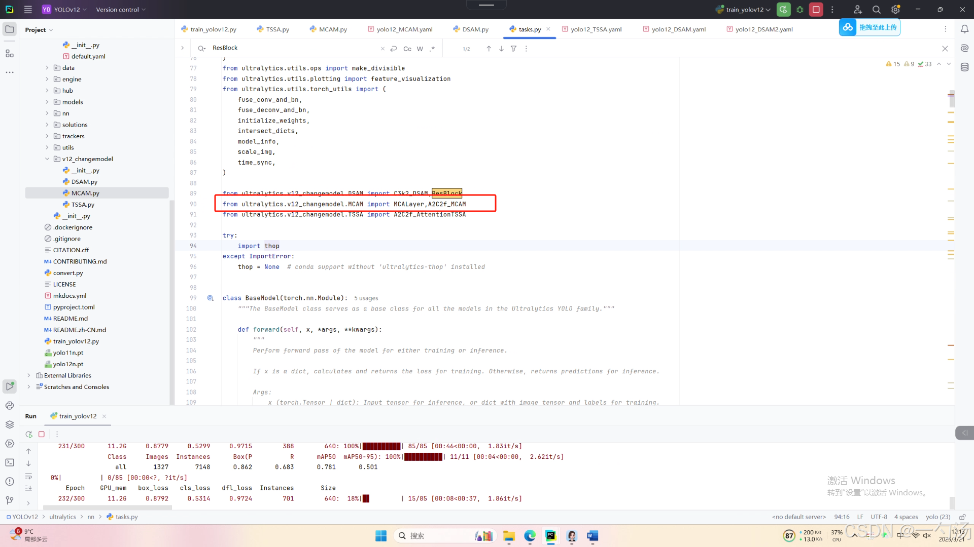Screen dimensions: 974x547
Task: Switch to the yolo12_TSSA.yaml tab
Action: [x=596, y=29]
